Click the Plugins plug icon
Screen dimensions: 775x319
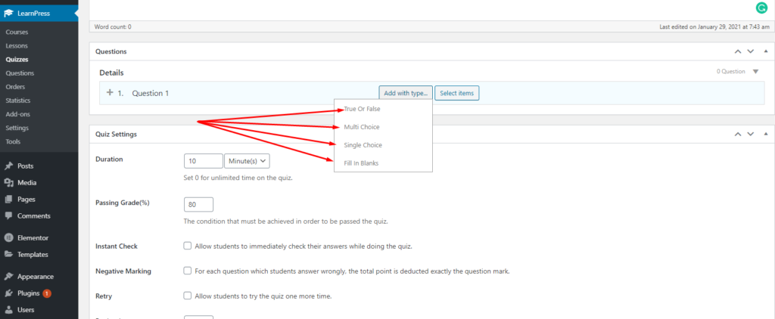(x=8, y=293)
